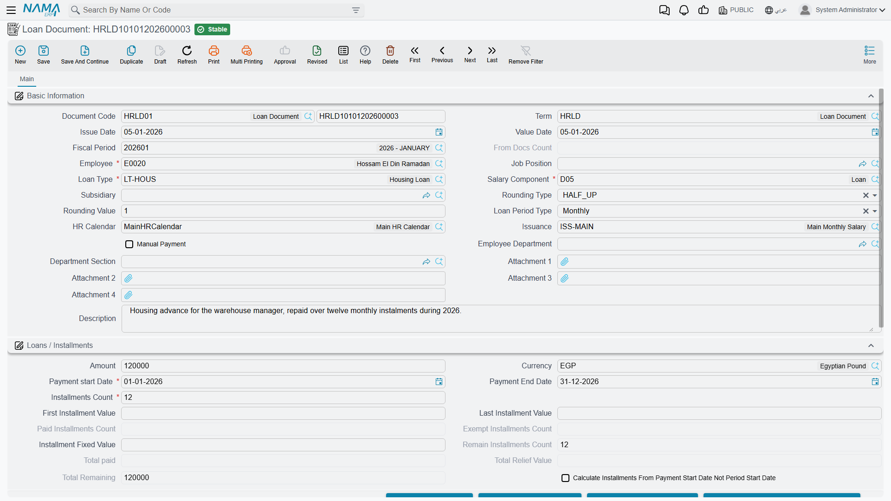Viewport: 891px width, 501px height.
Task: Go to Previous record
Action: coord(442,54)
